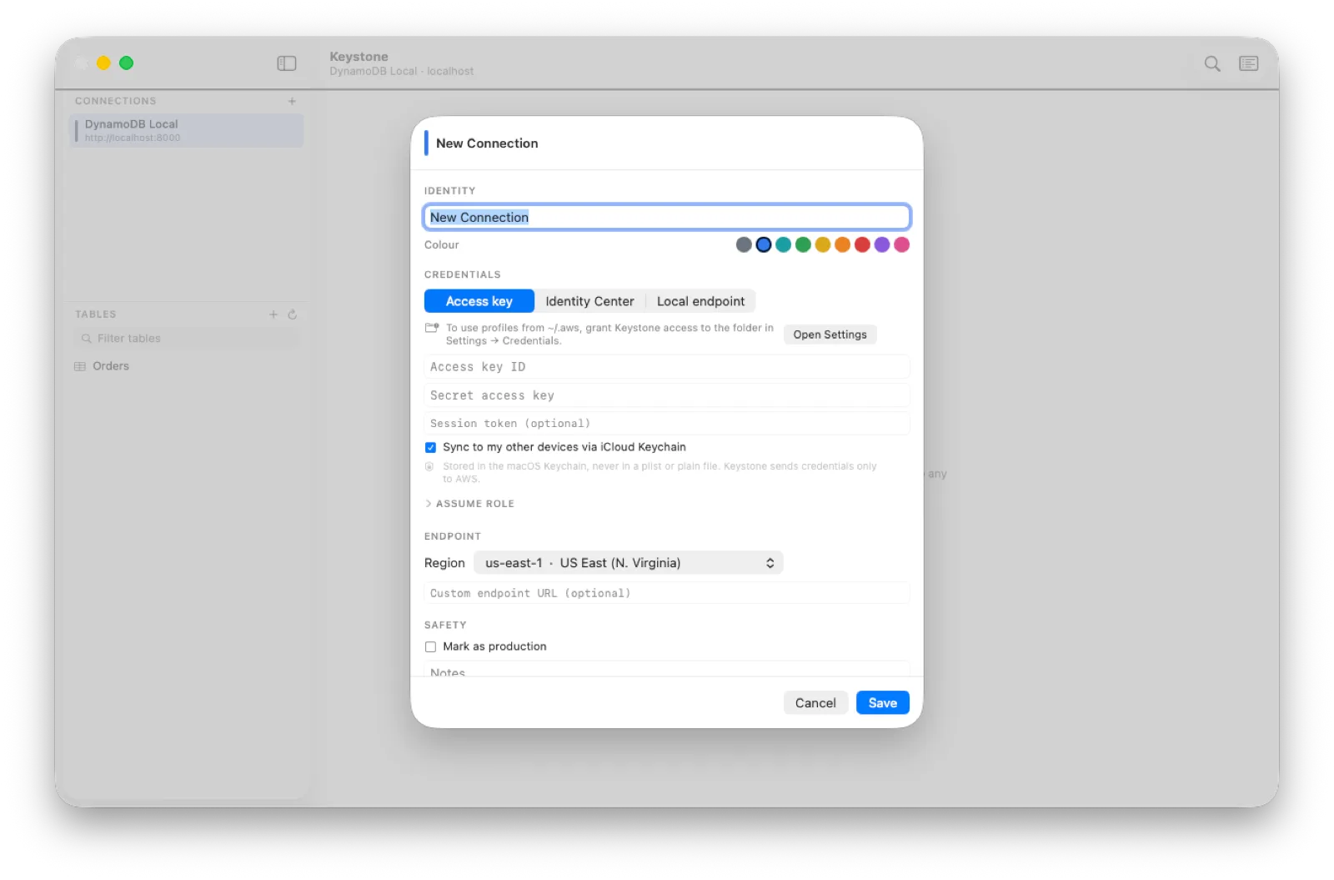Toggle the sidebar icon in the title bar
1334x880 pixels.
tap(286, 63)
